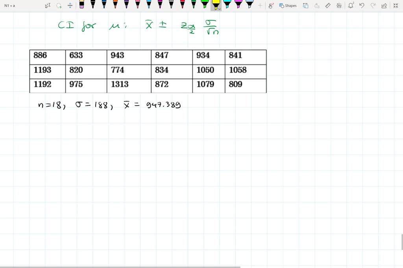The width and height of the screenshot is (403, 268).
Task: Select the pale blue highlighter
Action: coord(250,4)
